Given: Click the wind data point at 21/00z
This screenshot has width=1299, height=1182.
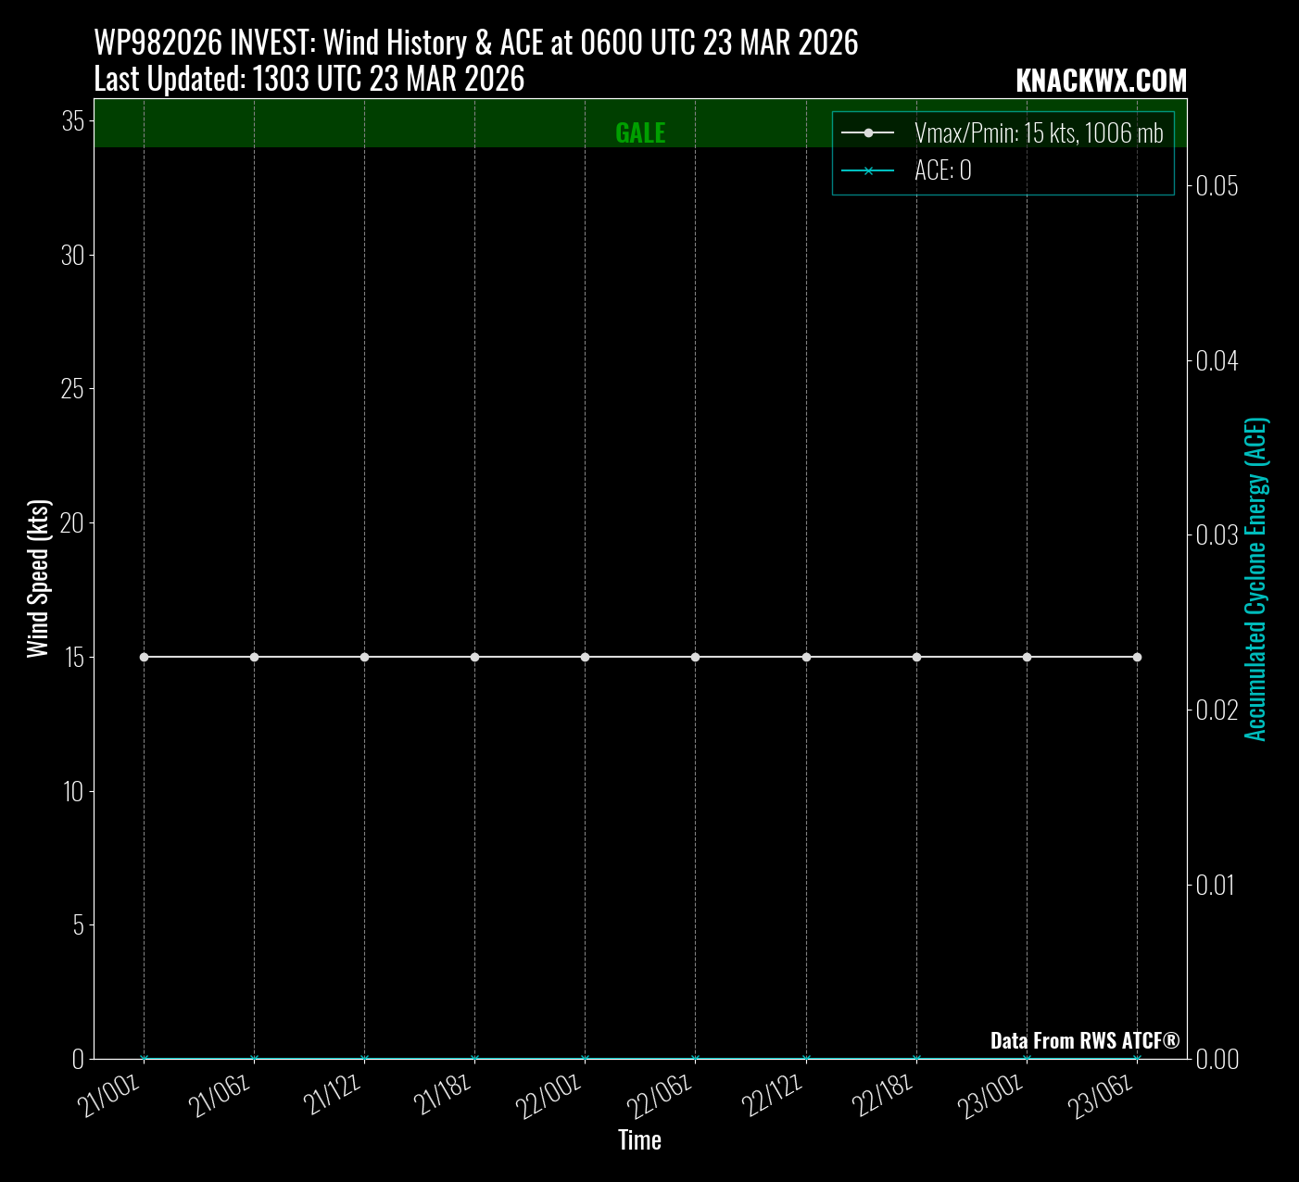Looking at the screenshot, I should click(144, 657).
